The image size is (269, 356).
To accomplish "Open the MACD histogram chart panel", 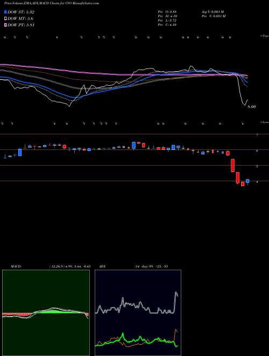I will coord(46,313).
